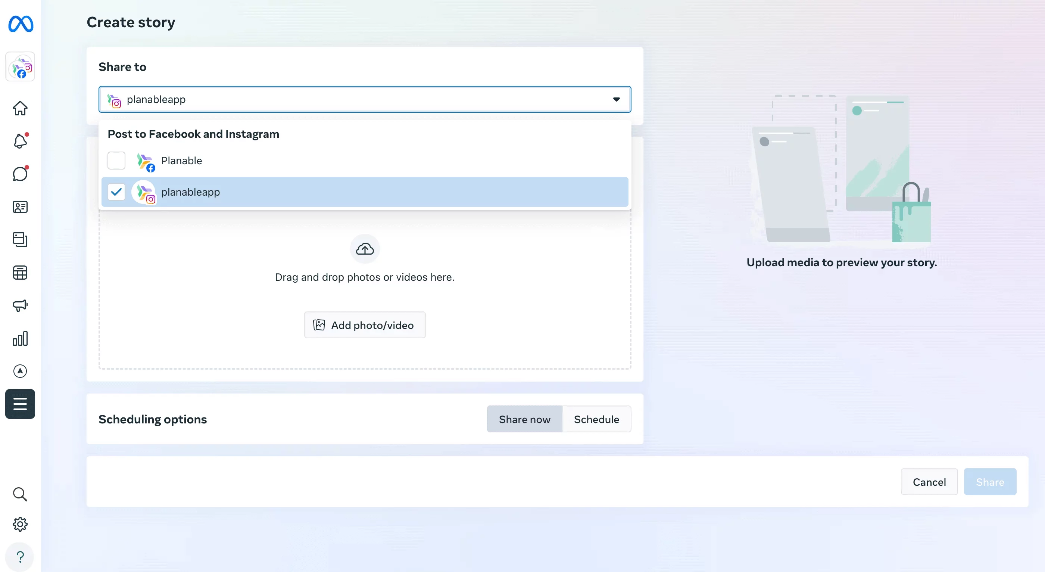
Task: Open the Insights chart icon
Action: [x=20, y=338]
